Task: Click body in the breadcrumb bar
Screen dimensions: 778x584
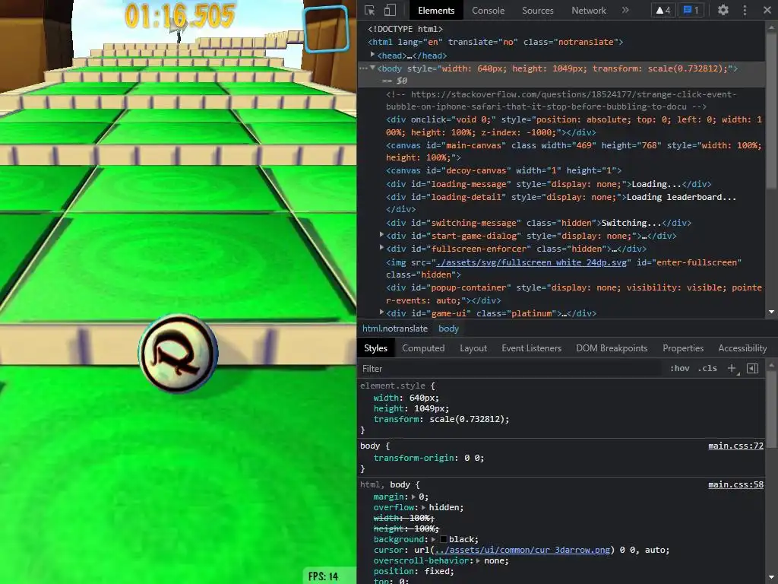Action: (448, 328)
